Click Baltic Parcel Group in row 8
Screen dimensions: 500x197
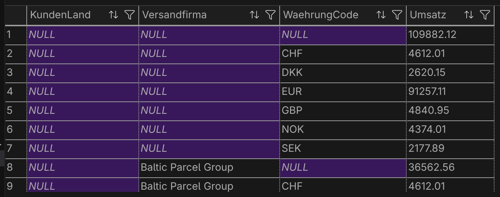click(x=187, y=167)
